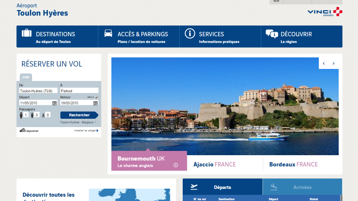Screen dimensions: 358x201
Task: Select the vols tab in booking widget
Action: tap(26, 77)
